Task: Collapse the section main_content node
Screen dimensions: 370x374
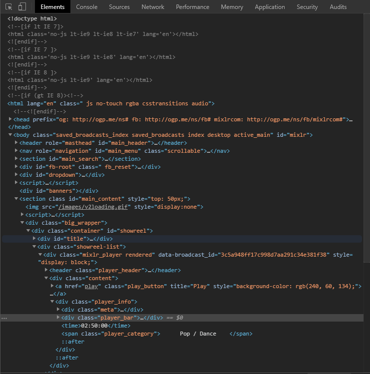Action: point(16,198)
